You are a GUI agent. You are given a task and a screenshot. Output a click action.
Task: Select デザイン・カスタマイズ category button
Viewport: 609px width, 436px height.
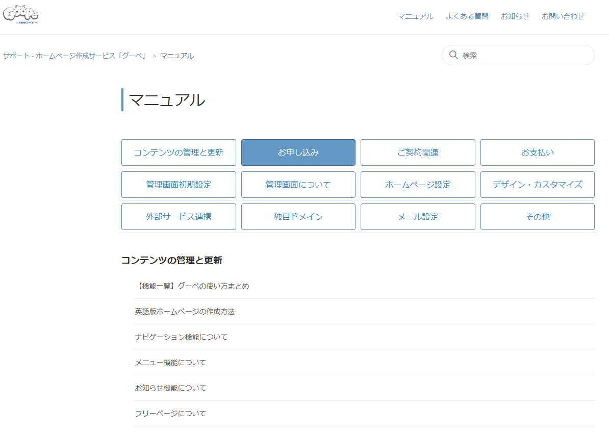(537, 185)
